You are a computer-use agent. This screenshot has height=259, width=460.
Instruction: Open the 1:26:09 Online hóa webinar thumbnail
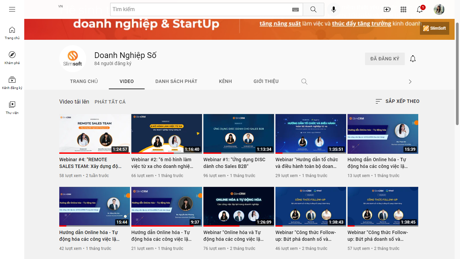pyautogui.click(x=239, y=207)
